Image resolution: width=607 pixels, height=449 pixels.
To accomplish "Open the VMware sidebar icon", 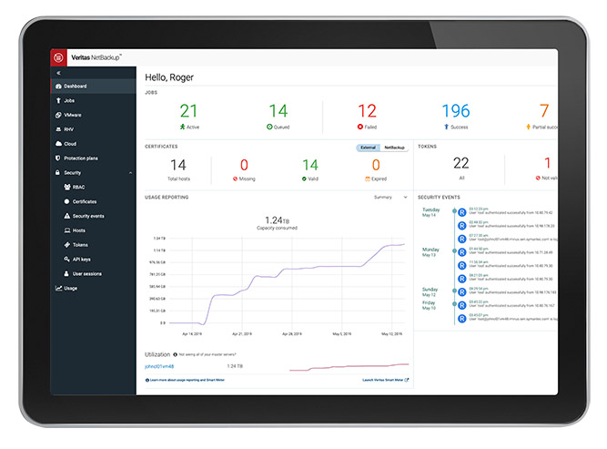I will (58, 115).
